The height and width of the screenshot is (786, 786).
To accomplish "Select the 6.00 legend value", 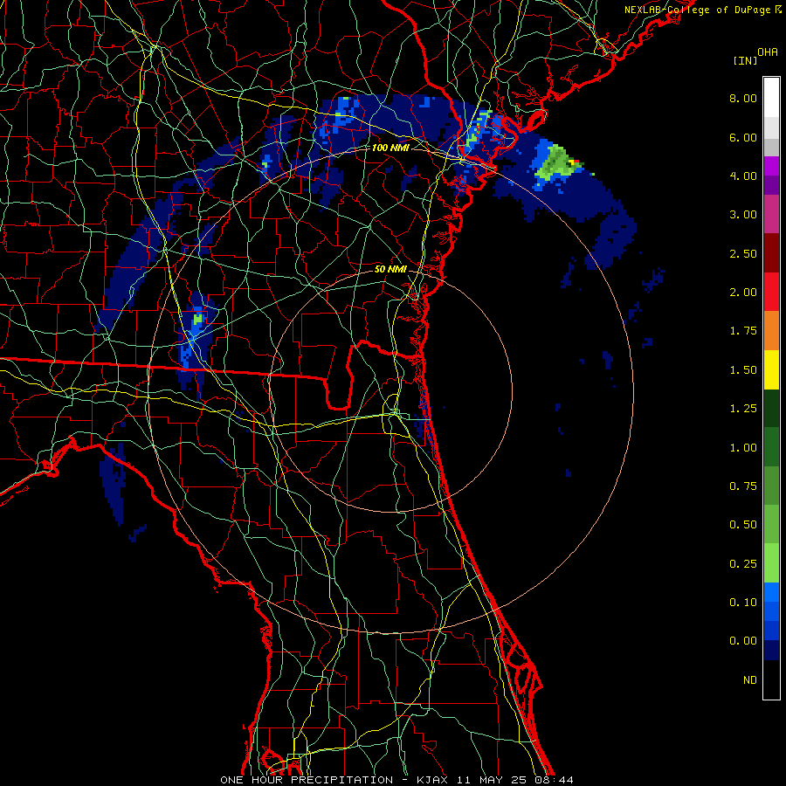I will (x=743, y=137).
